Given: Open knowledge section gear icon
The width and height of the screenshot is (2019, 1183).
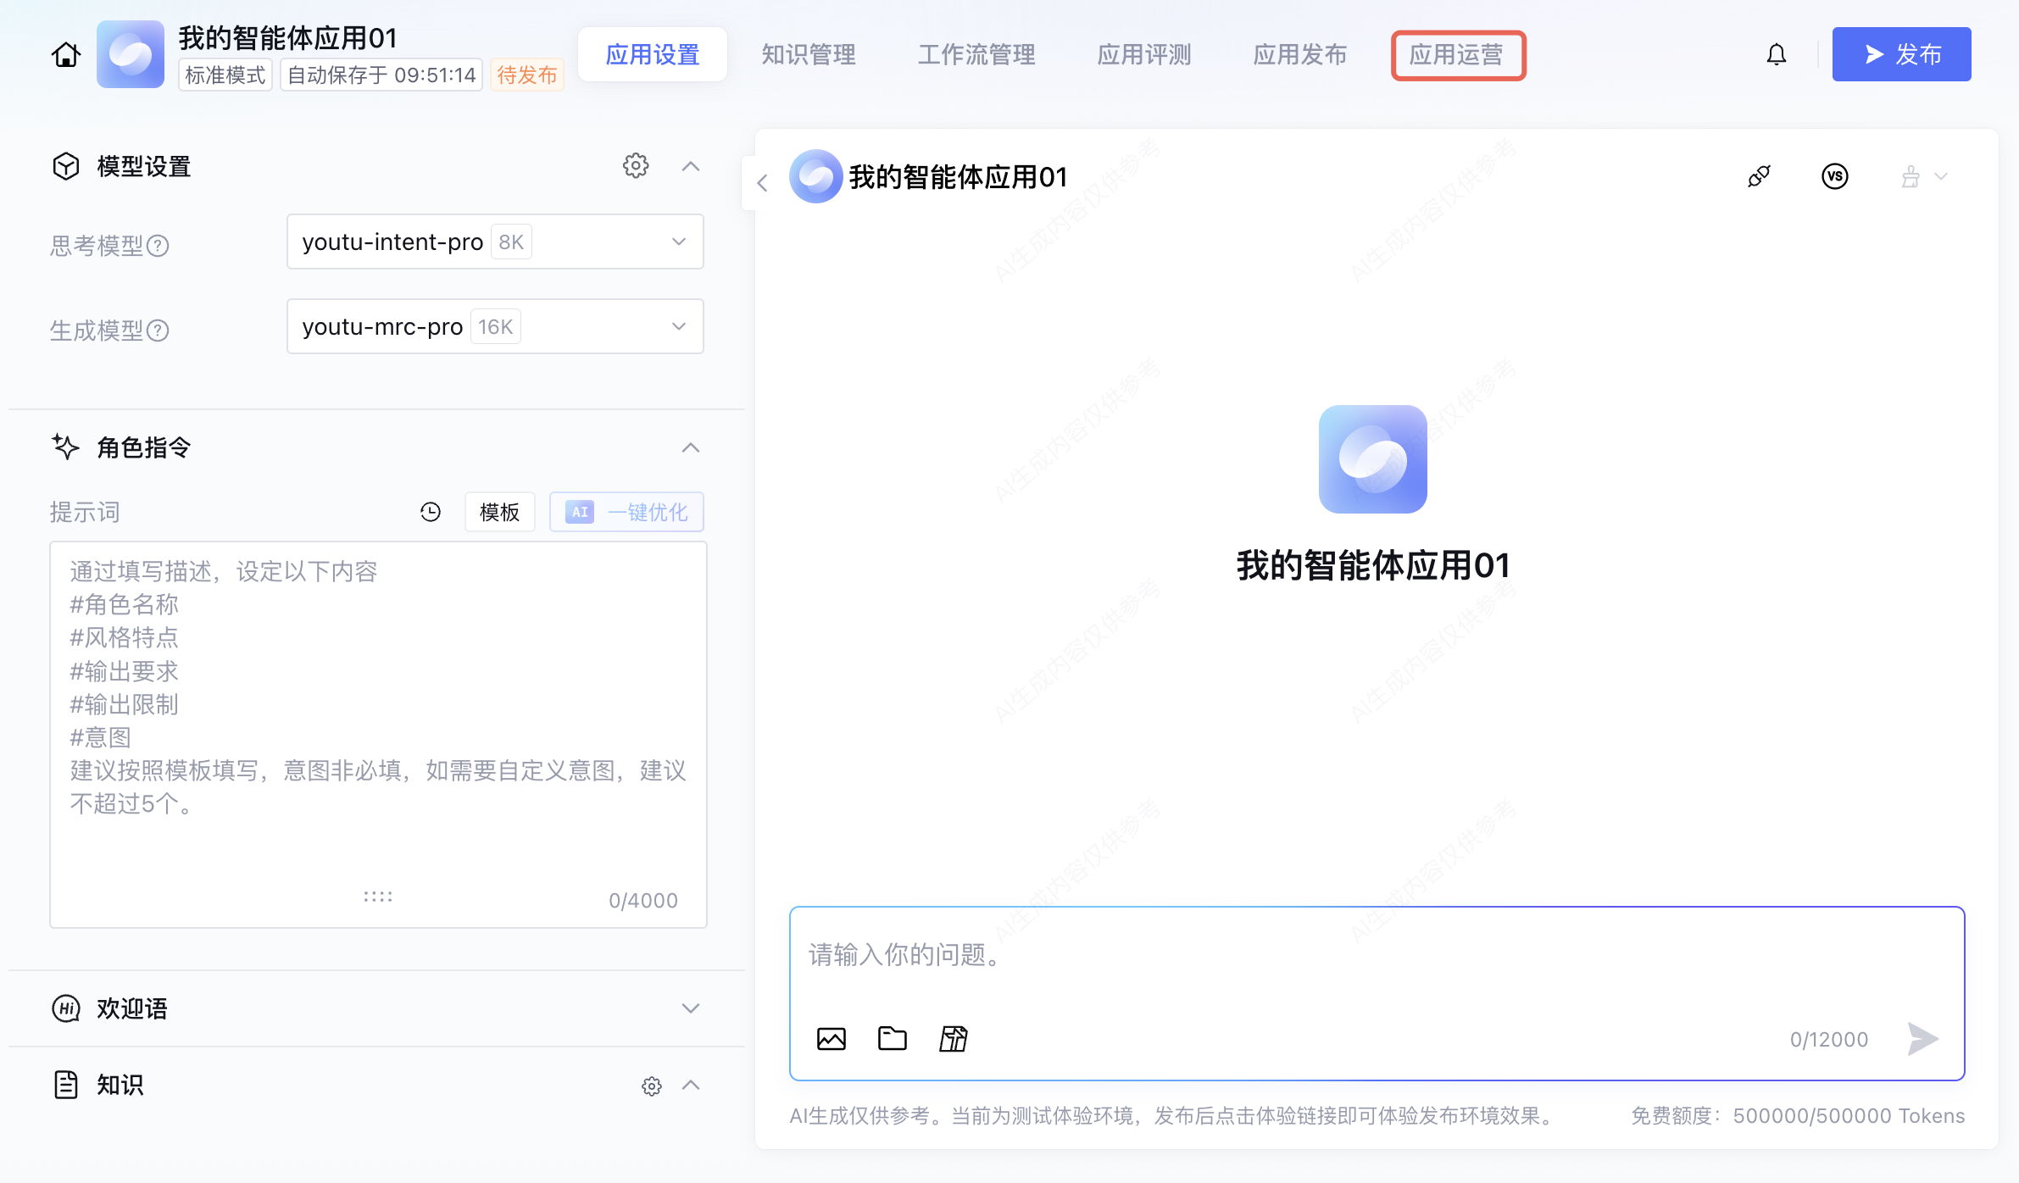Looking at the screenshot, I should click(651, 1086).
